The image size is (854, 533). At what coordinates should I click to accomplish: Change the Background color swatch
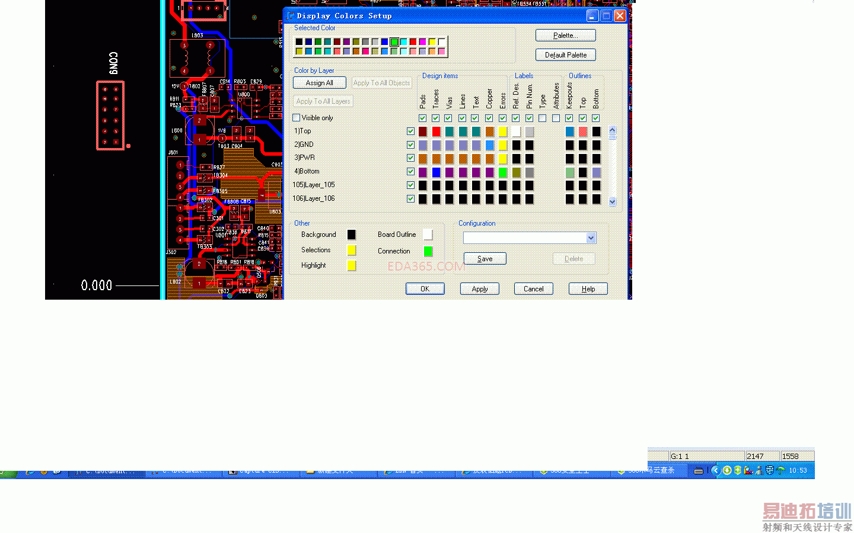pos(352,235)
